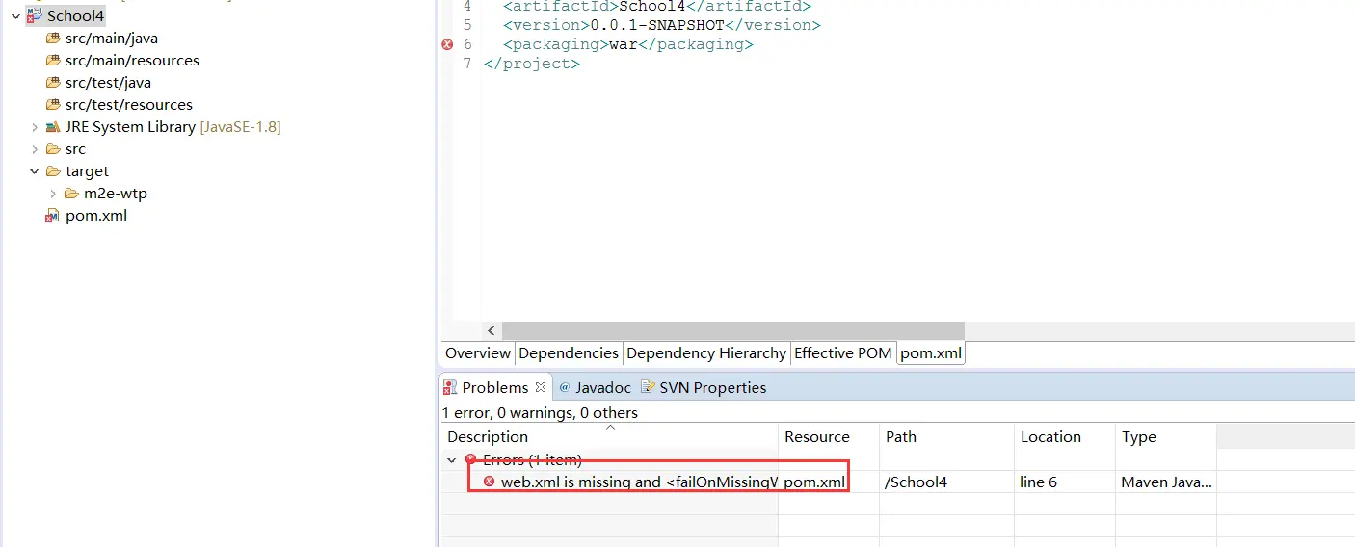
Task: Click the error marker on line 6
Action: coord(447,44)
